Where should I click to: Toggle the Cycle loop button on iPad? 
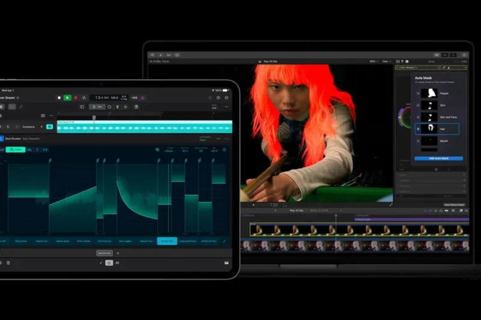coord(84,98)
